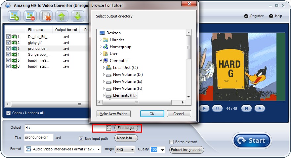This screenshot has width=291, height=158.
Task: Play the GIF preview
Action: click(204, 109)
